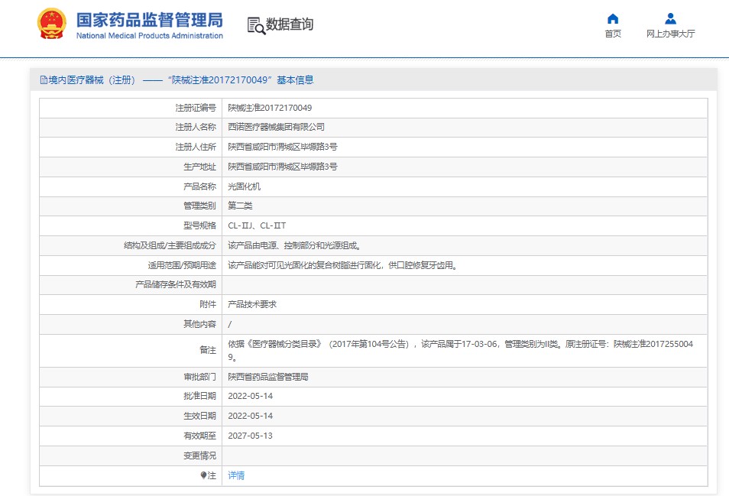Click the 数据查询 search document icon
This screenshot has width=729, height=496.
pyautogui.click(x=256, y=25)
